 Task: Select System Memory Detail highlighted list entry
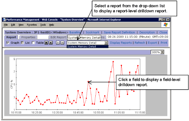click(88, 46)
